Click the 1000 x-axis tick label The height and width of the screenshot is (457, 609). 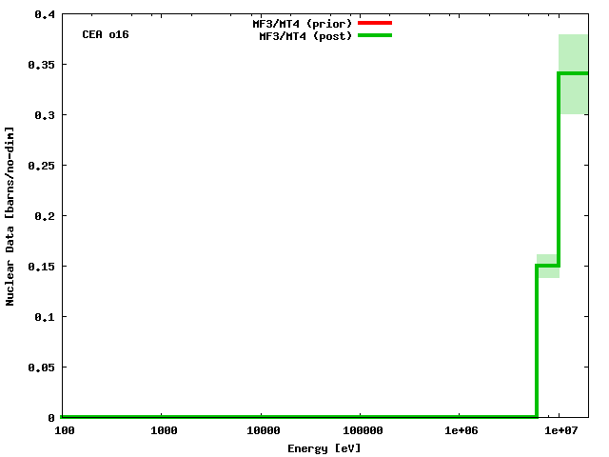tap(162, 431)
